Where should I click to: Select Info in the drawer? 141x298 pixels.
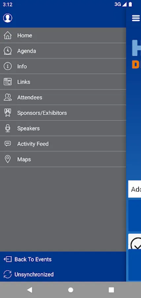pos(63,66)
